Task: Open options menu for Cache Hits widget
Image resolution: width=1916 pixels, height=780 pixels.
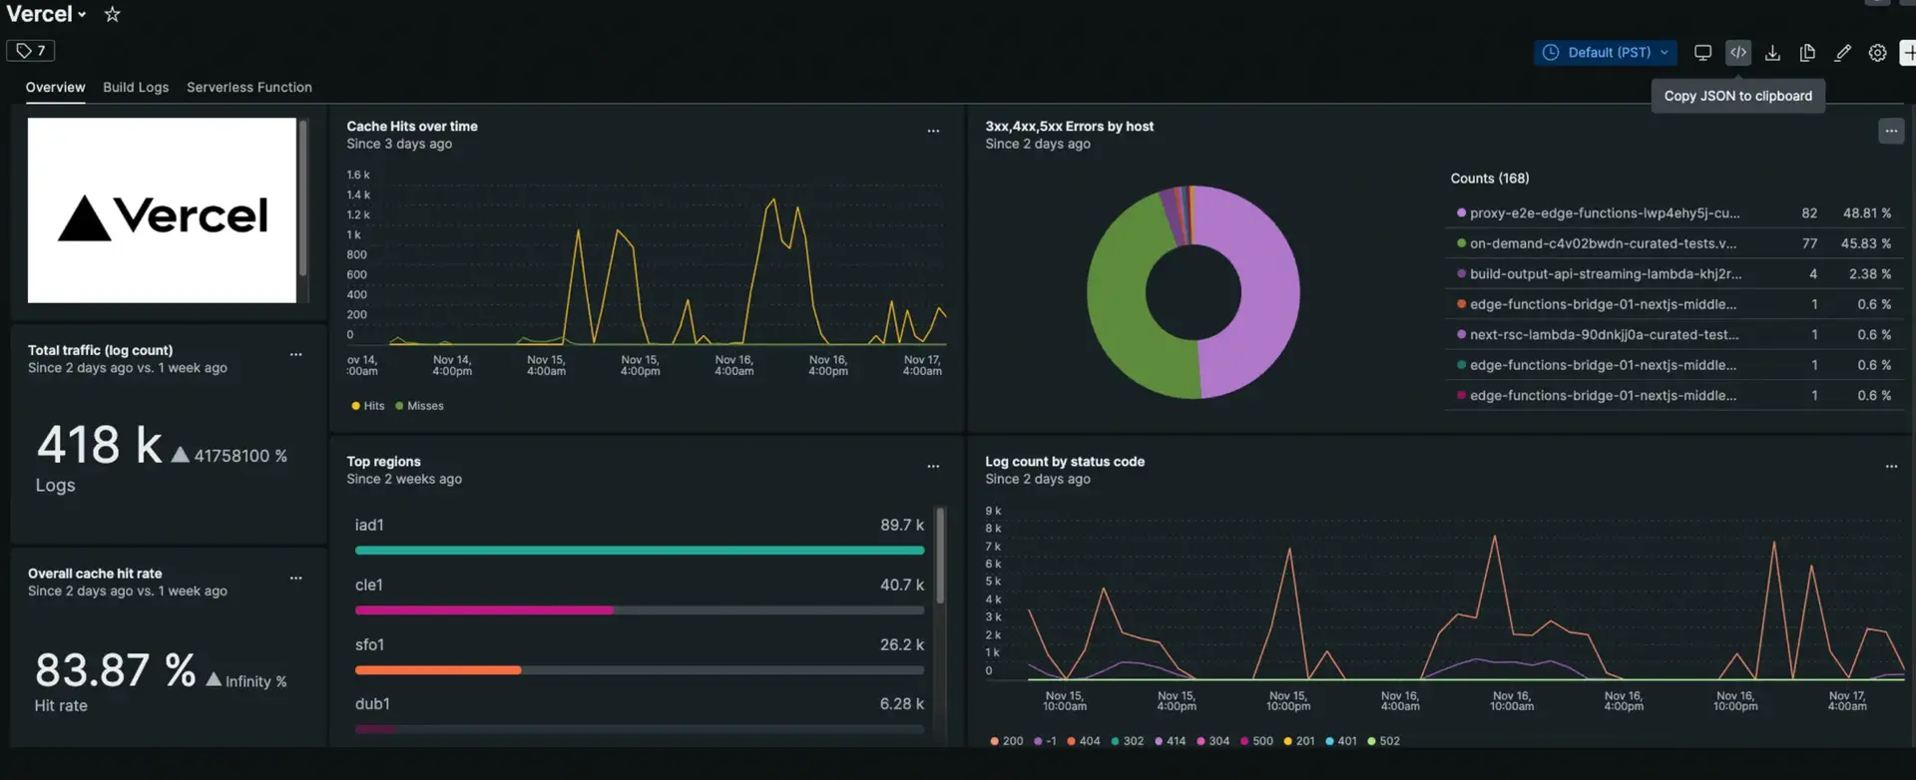Action: coord(933,131)
